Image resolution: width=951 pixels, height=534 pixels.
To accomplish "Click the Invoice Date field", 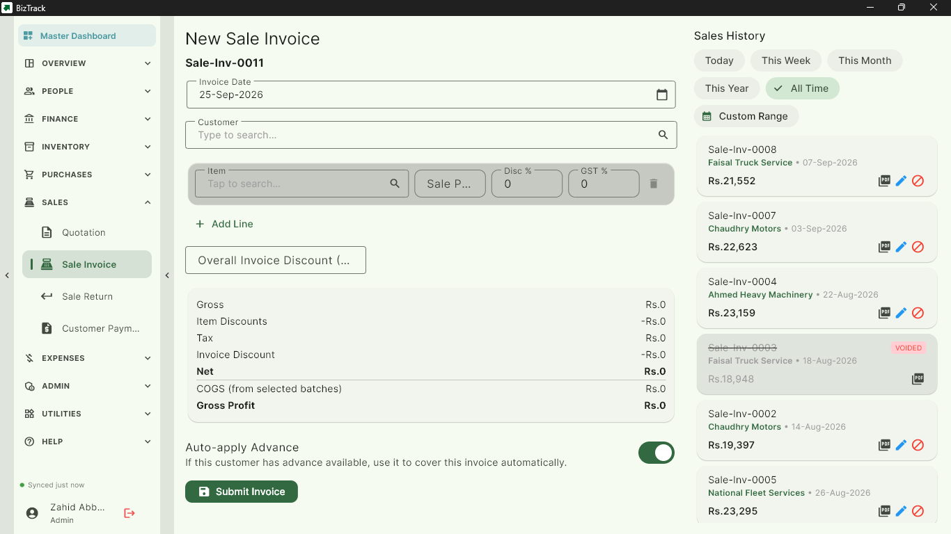I will (x=431, y=94).
